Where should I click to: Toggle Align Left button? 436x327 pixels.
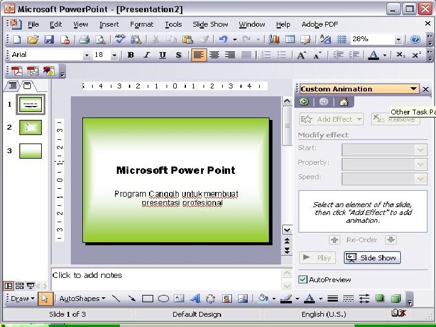(x=199, y=55)
